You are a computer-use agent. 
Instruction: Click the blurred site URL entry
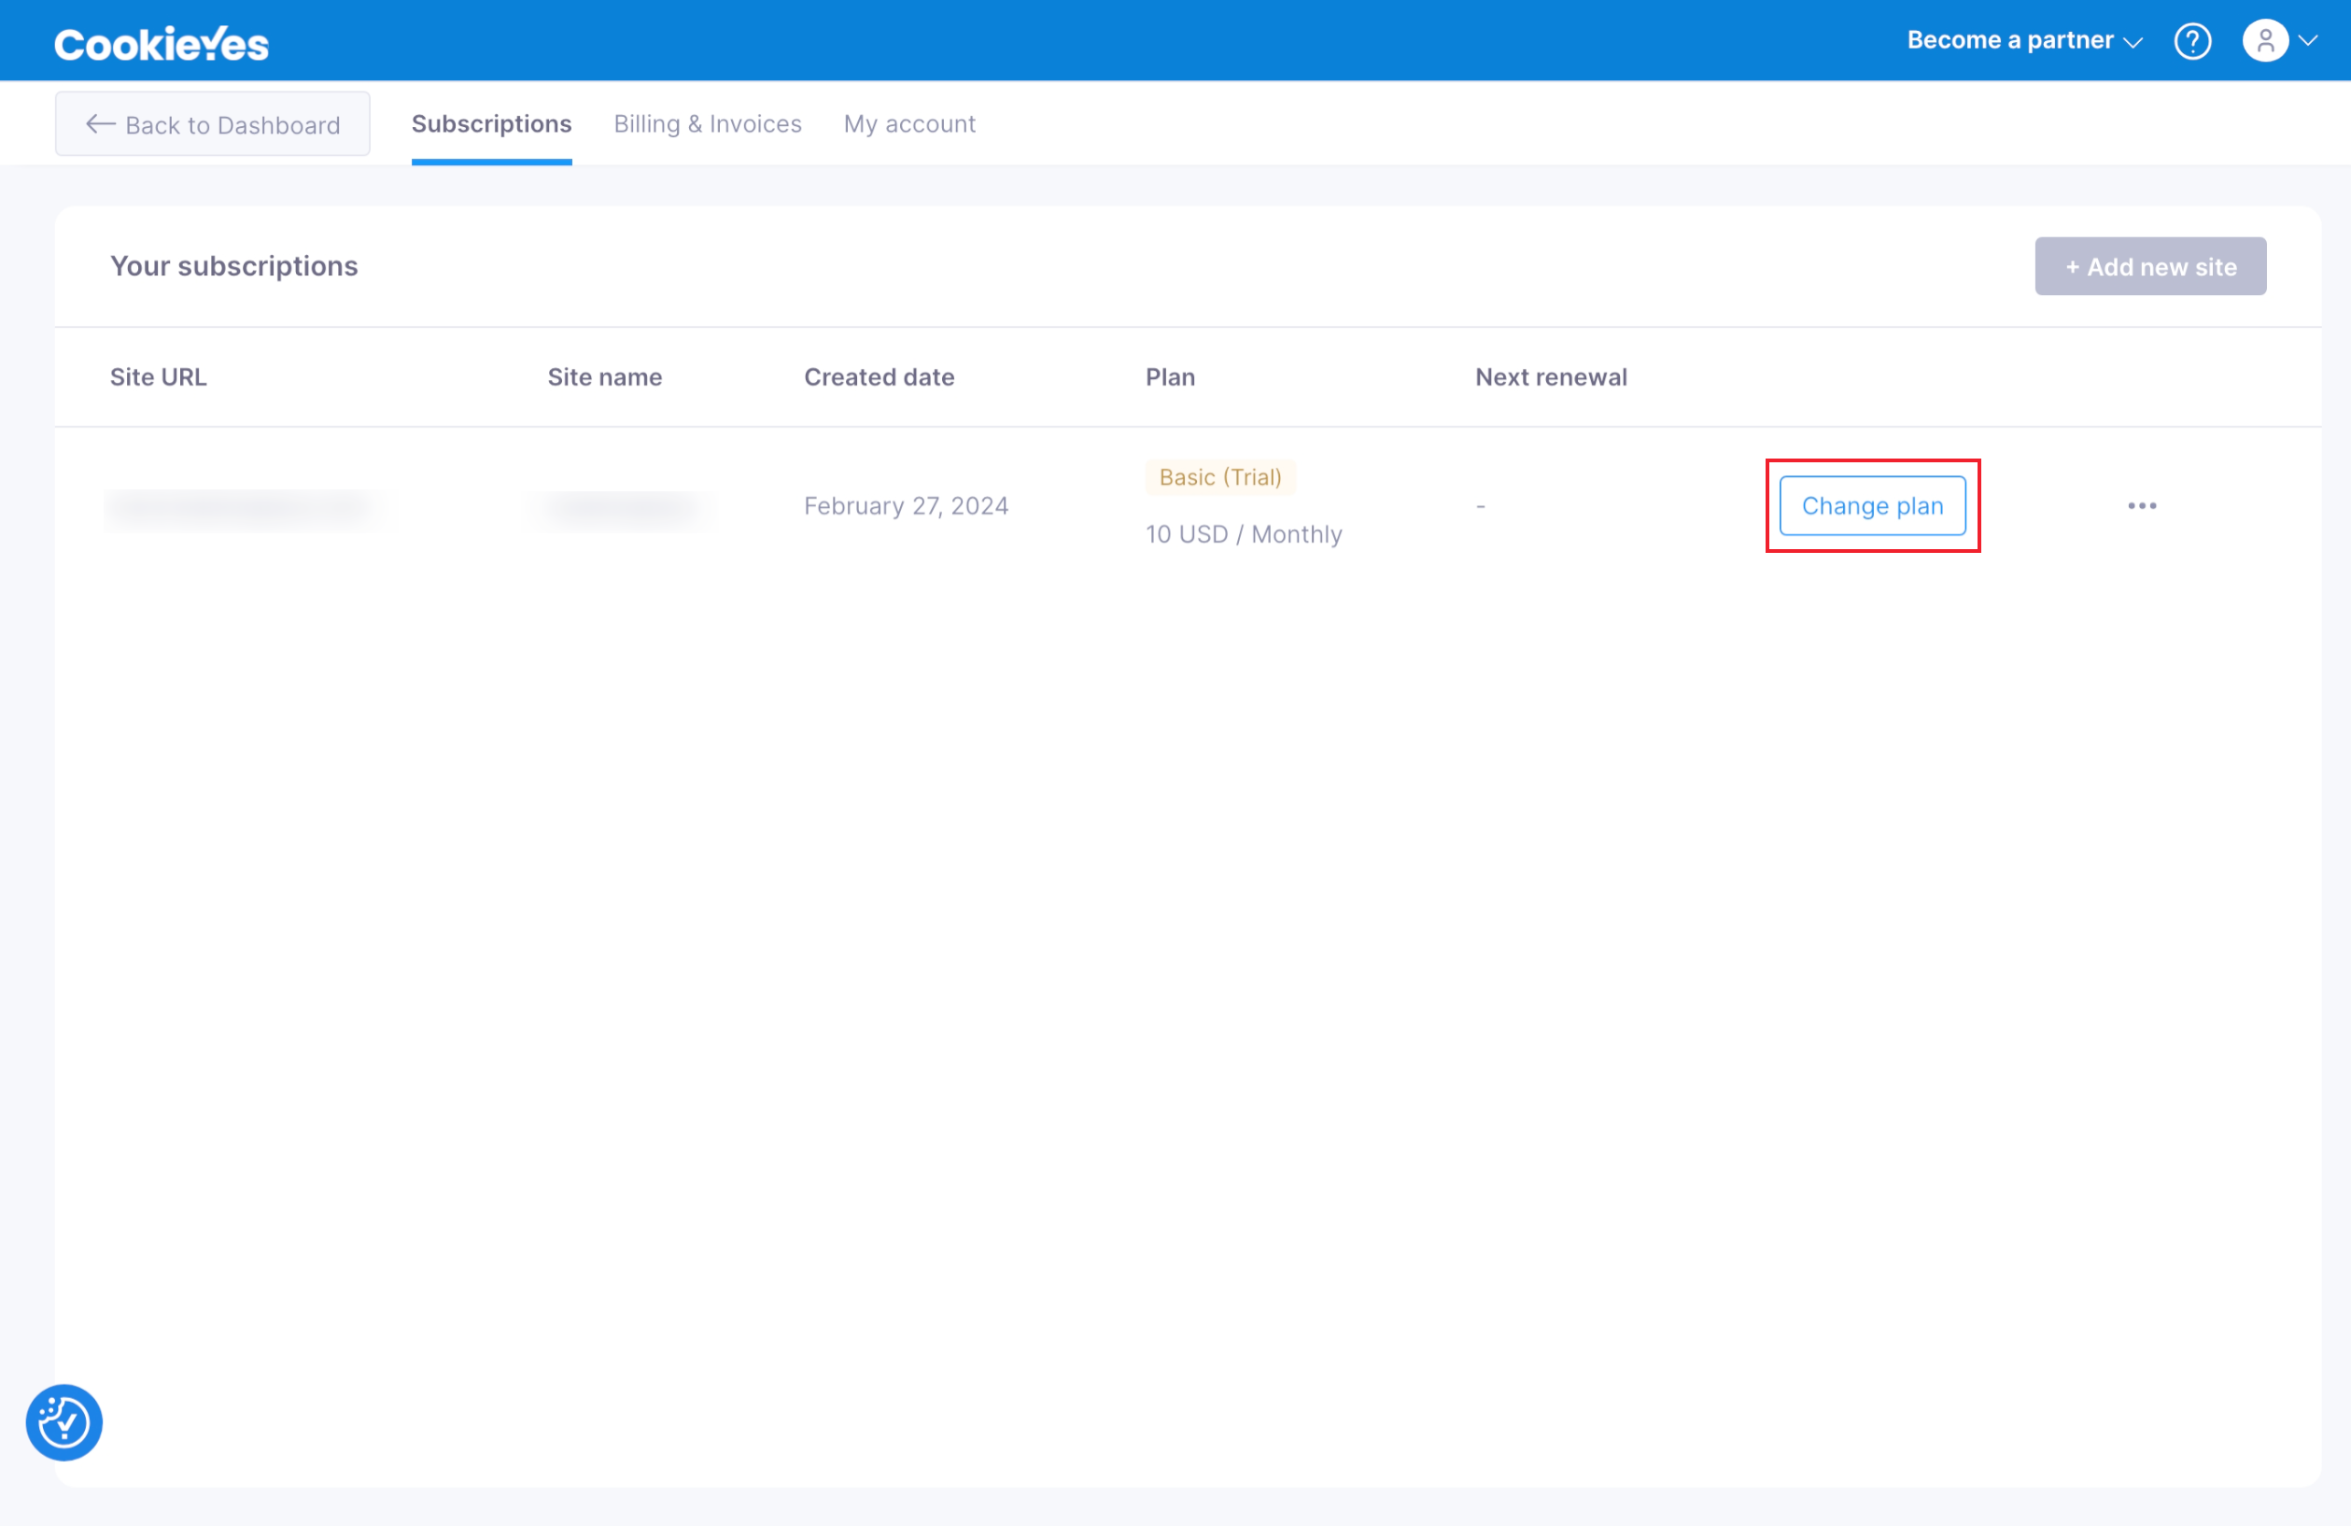point(246,507)
